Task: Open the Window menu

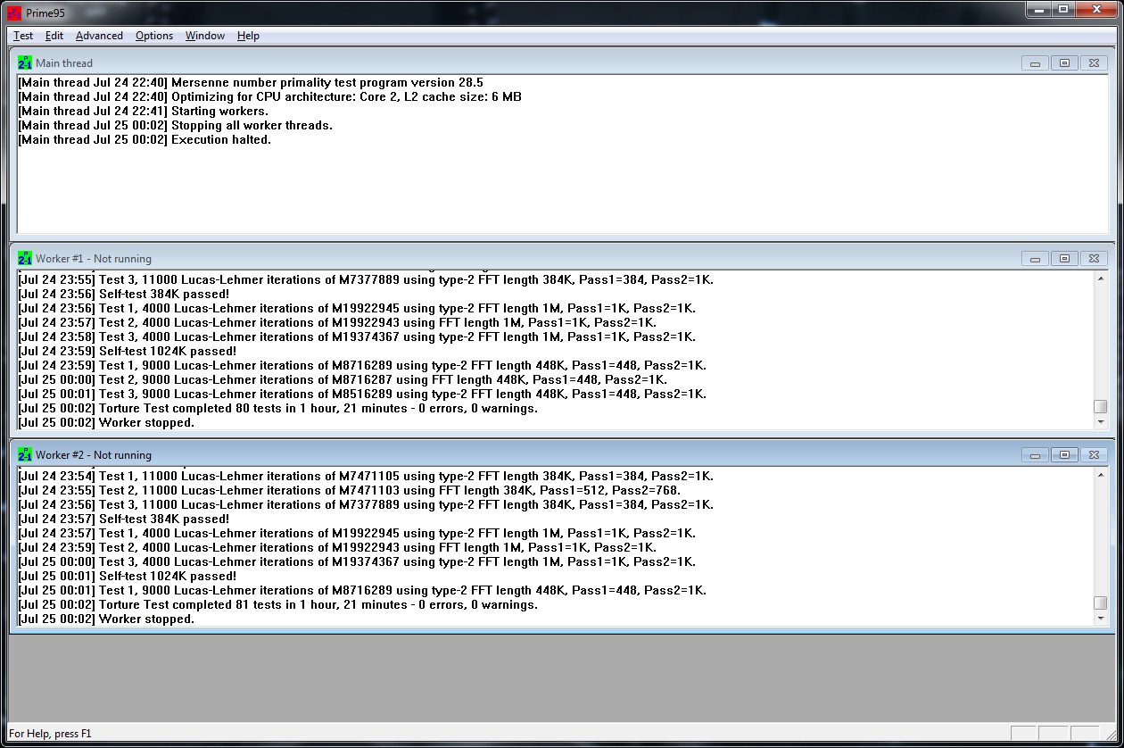Action: pyautogui.click(x=204, y=36)
